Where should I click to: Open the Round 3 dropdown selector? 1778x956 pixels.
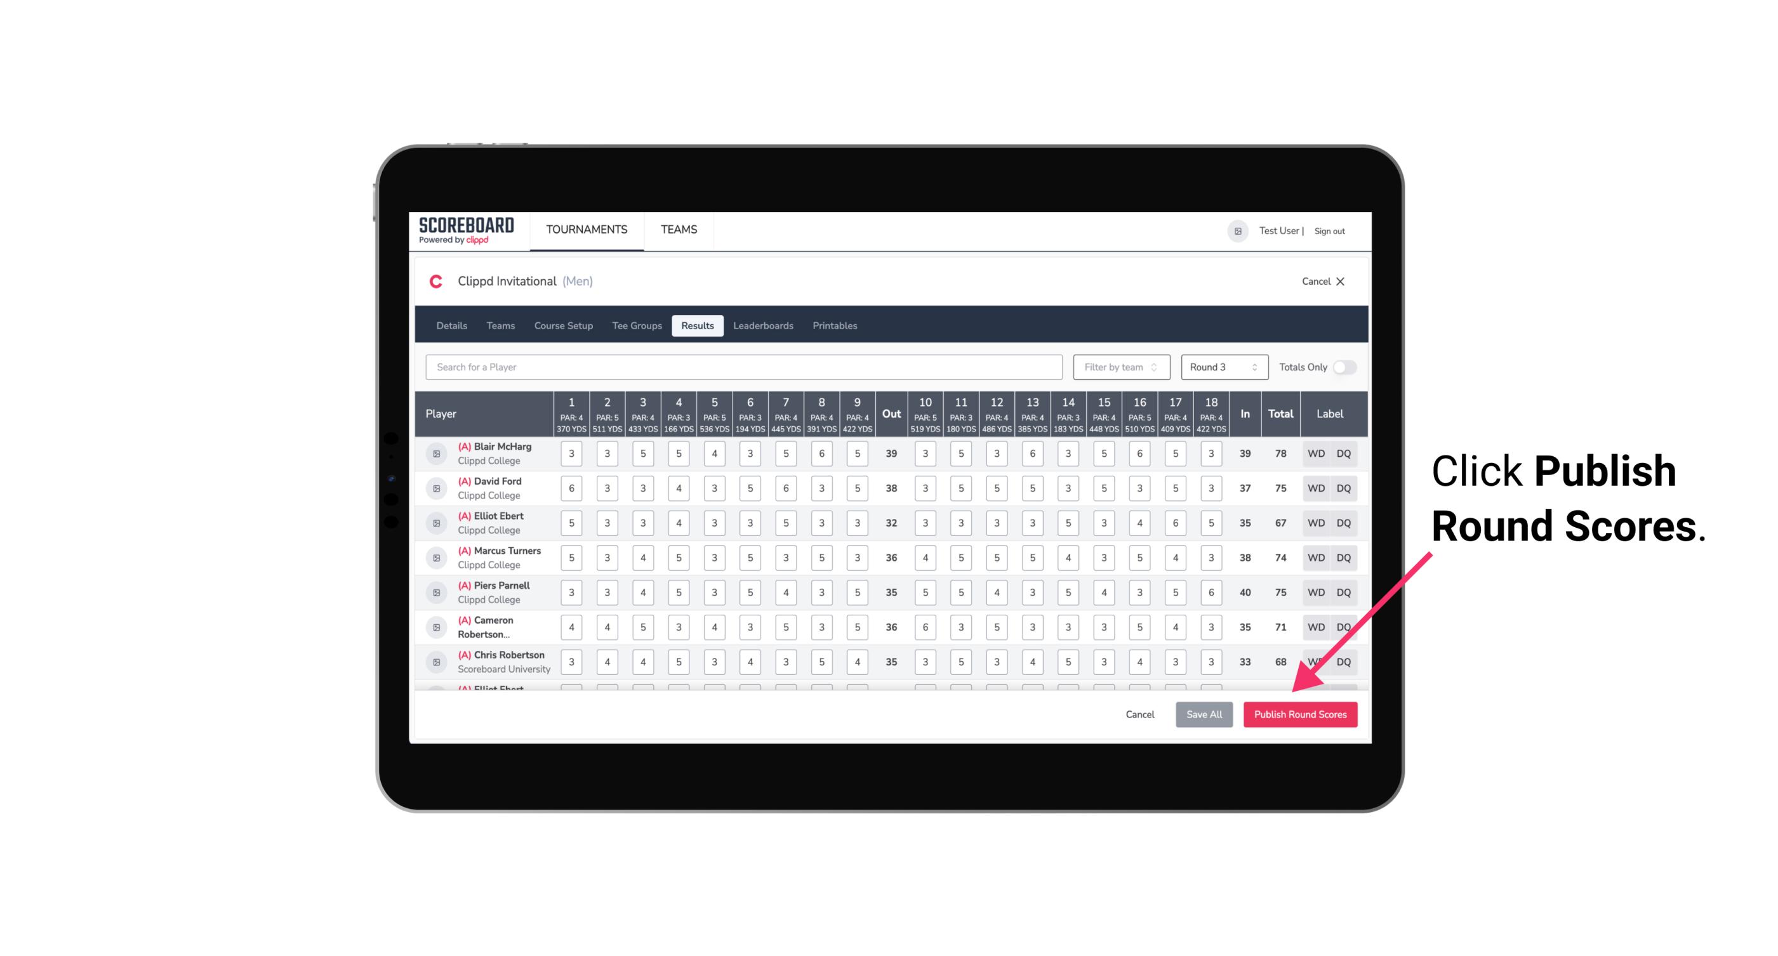1221,366
